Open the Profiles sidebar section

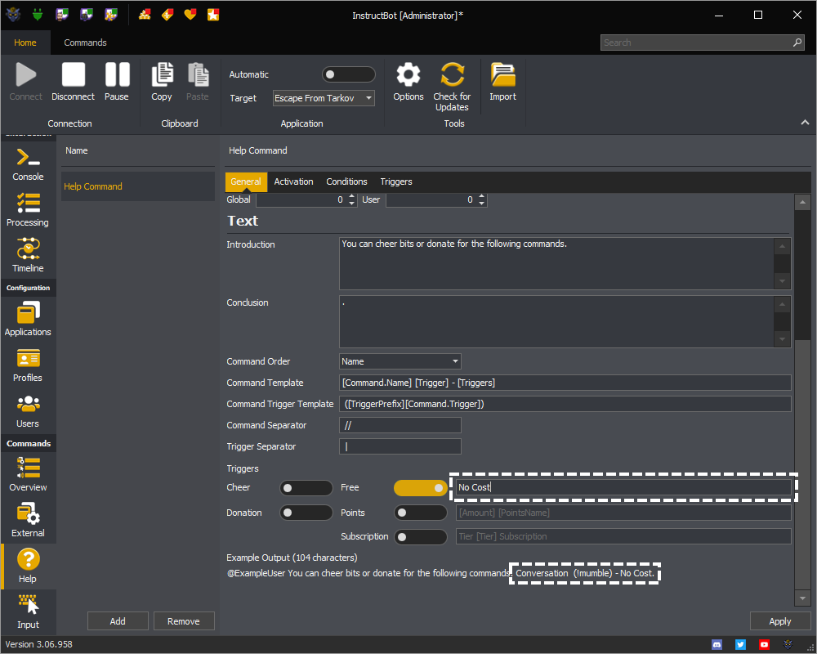click(x=28, y=365)
